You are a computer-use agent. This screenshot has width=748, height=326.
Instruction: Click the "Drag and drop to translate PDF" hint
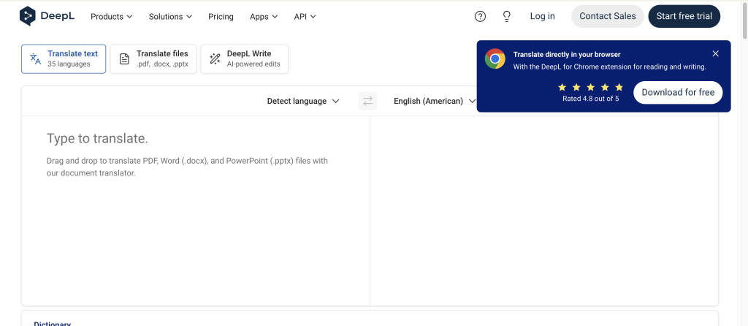pyautogui.click(x=188, y=167)
